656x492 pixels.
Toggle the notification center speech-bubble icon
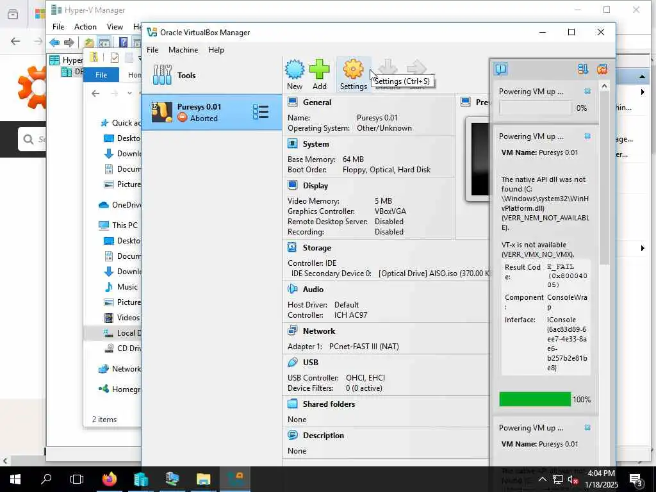[501, 69]
